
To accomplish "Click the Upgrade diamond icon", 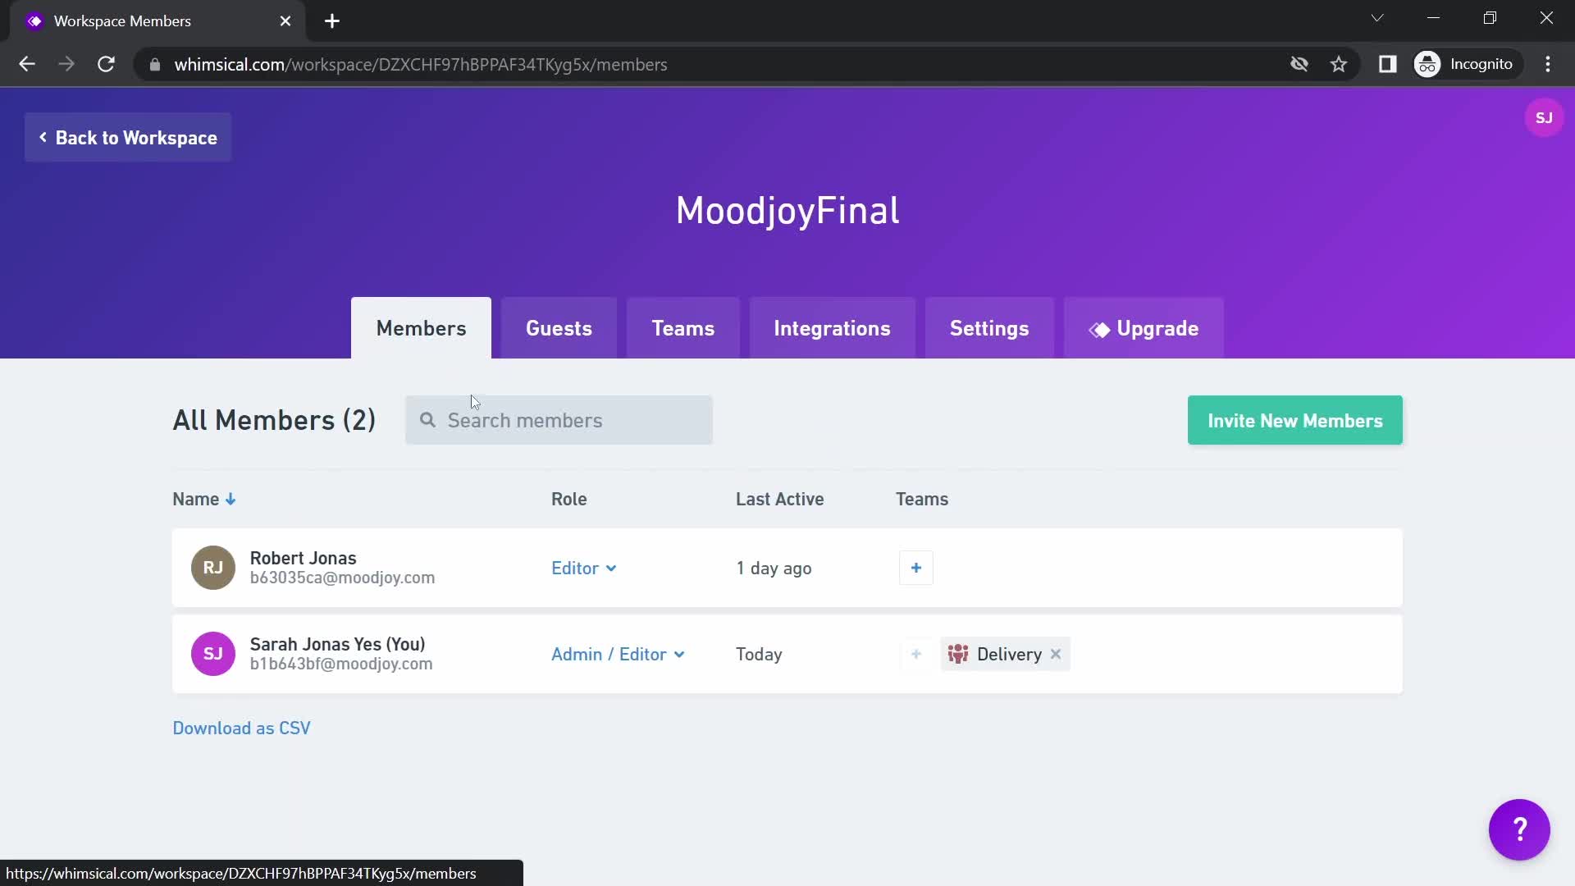I will 1098,329.
